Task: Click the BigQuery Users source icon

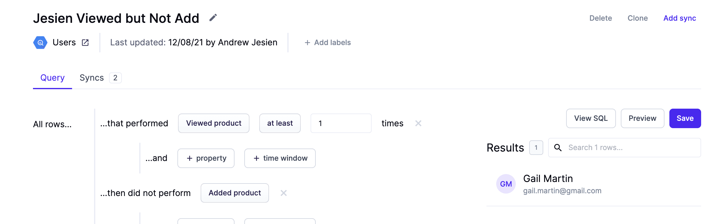Action: pos(40,43)
